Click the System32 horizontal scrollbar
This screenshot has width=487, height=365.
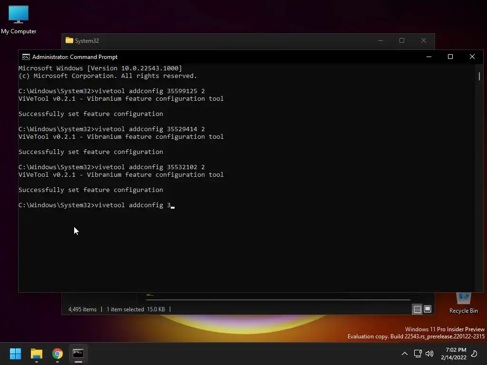(278, 300)
